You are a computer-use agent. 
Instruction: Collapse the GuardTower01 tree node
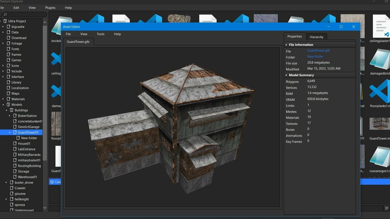9,132
